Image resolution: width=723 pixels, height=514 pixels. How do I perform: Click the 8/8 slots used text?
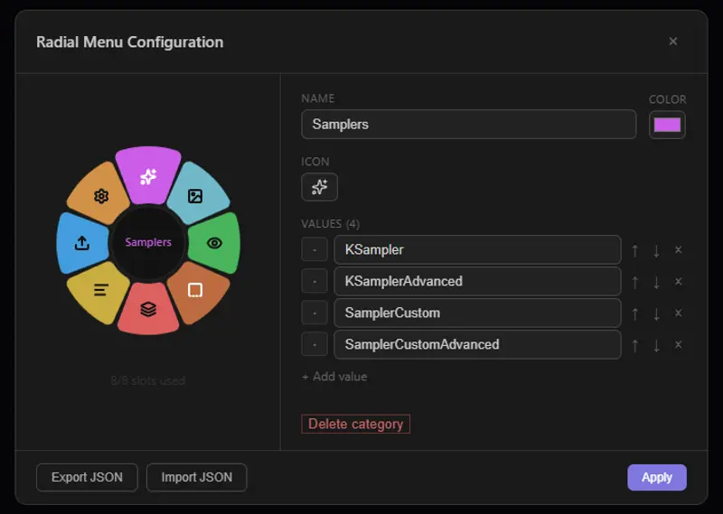(148, 380)
